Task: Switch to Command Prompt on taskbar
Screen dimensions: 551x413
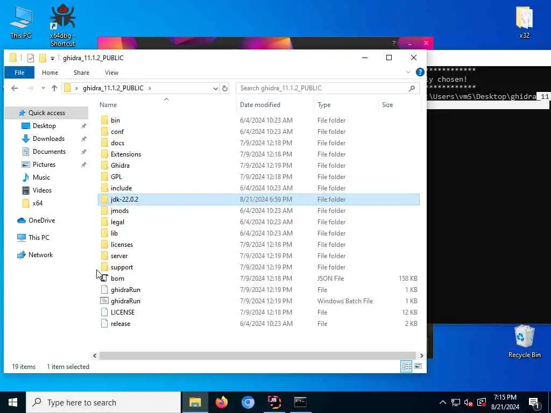Action: 300,402
